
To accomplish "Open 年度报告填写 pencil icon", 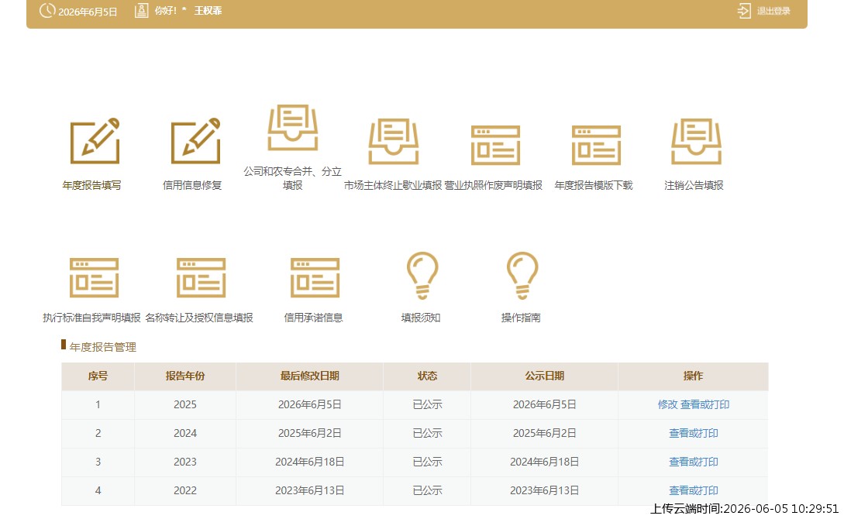I will click(x=95, y=141).
